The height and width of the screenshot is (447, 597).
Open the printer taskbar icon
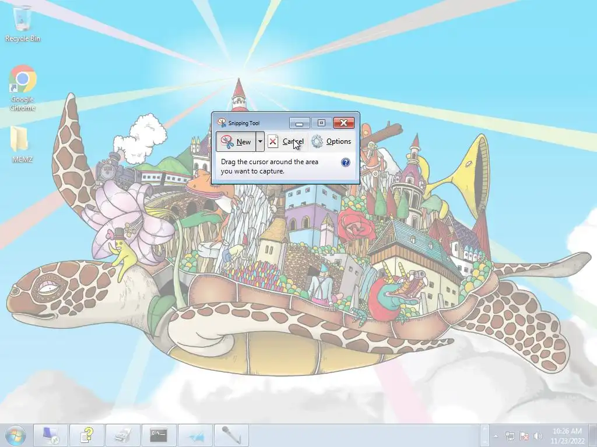click(x=123, y=435)
